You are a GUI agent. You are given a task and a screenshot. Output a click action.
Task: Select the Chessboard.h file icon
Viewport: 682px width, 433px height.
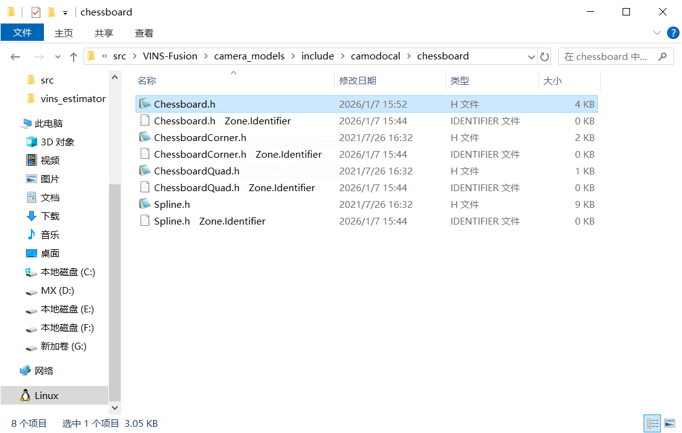(x=145, y=103)
